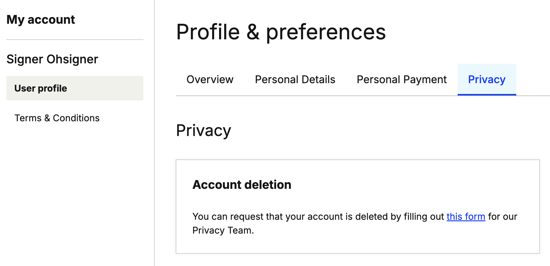550x266 pixels.
Task: Click the Privacy section heading
Action: [203, 130]
